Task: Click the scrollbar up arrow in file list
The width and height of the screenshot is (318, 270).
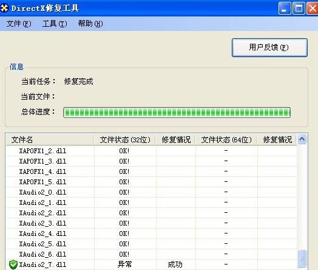Action: (302, 139)
